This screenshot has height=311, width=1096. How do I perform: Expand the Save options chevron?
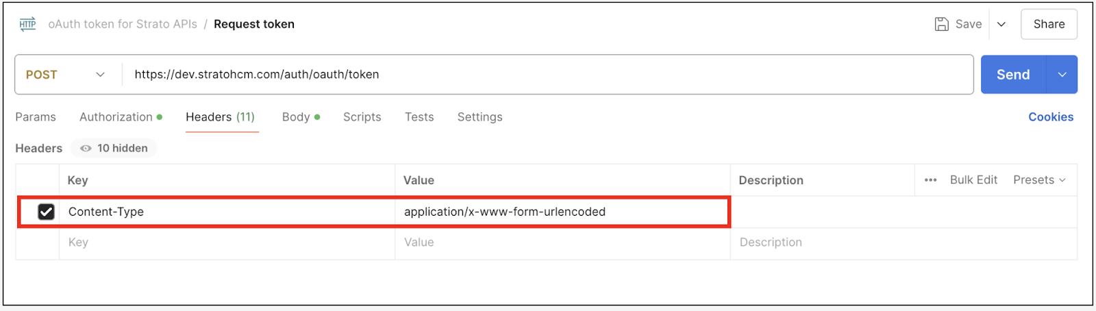tap(1001, 25)
